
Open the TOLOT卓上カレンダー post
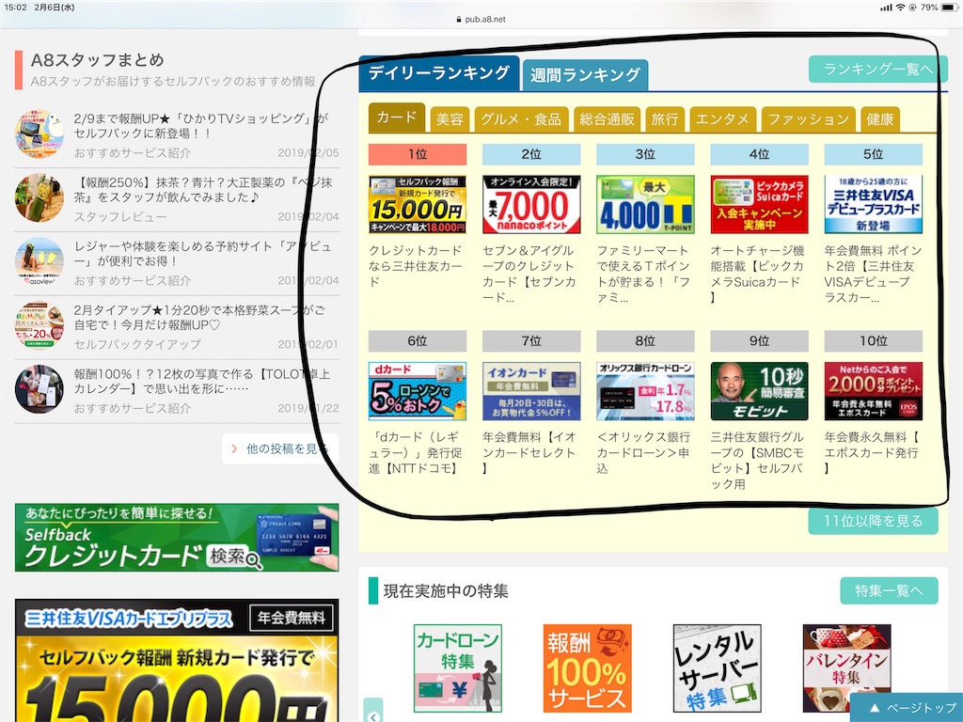click(x=202, y=382)
